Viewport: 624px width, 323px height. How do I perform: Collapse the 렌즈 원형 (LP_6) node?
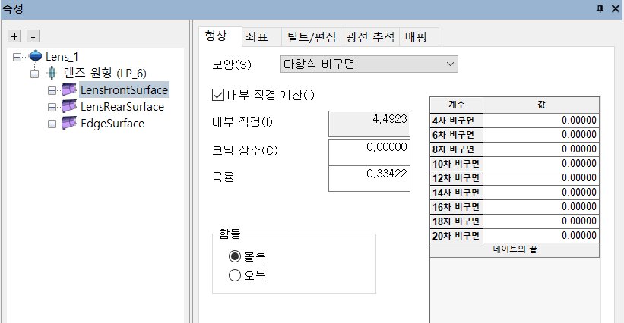(35, 74)
